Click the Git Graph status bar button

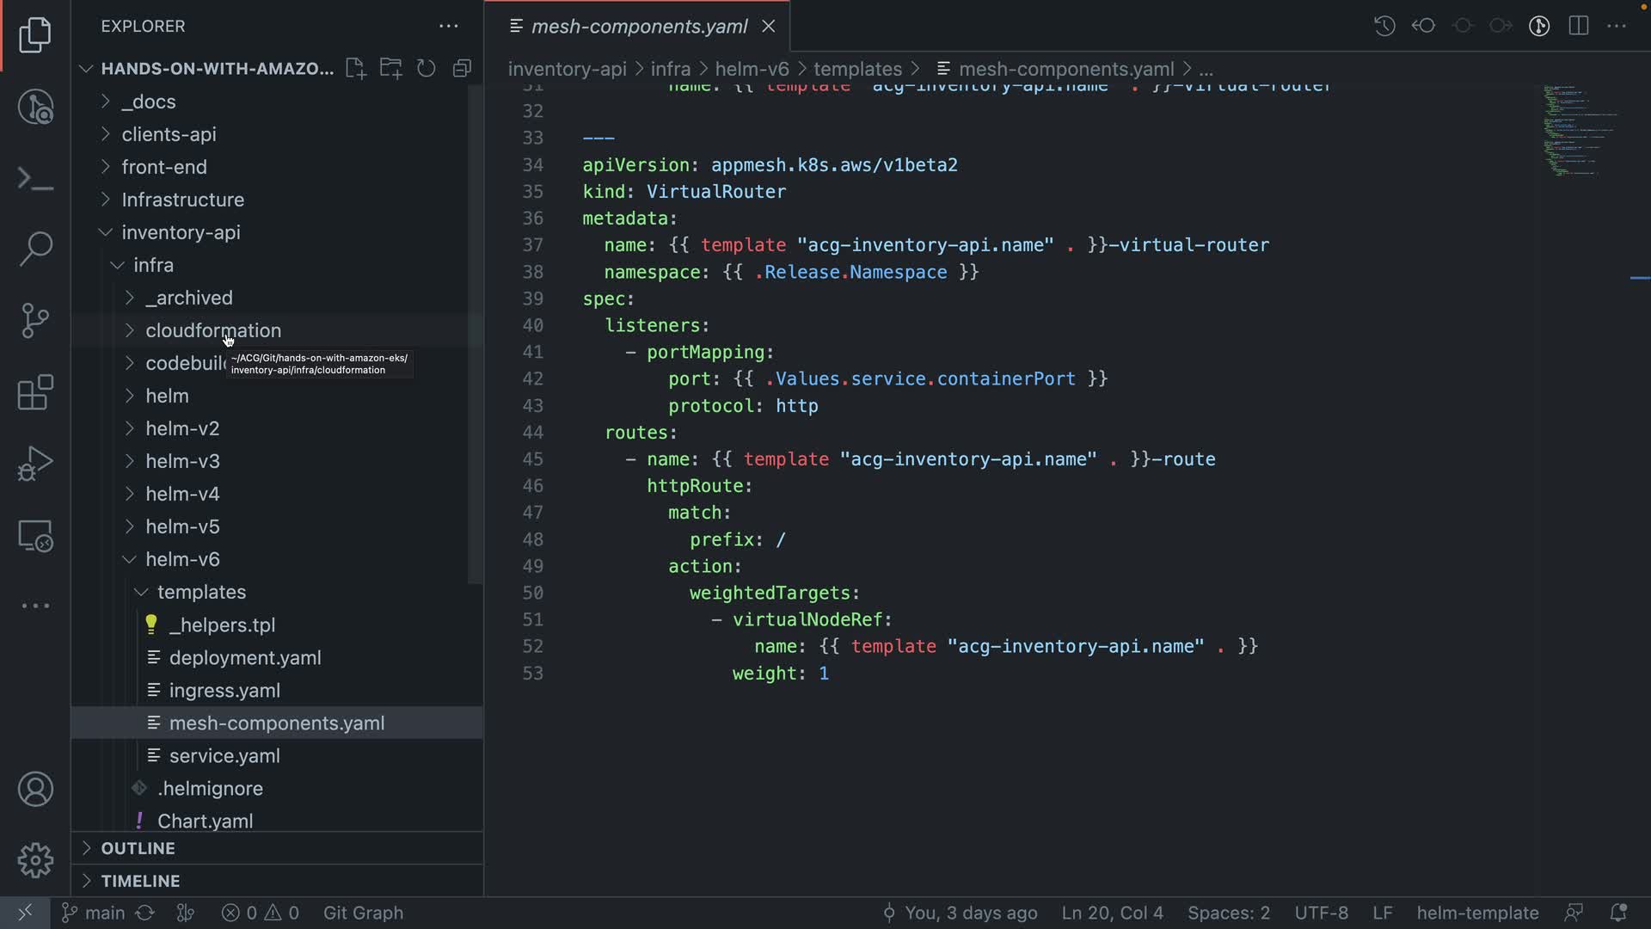[x=363, y=913]
